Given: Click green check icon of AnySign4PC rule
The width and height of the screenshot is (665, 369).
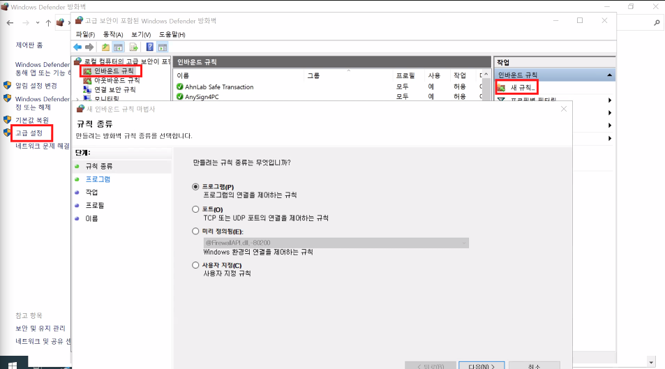Looking at the screenshot, I should point(180,97).
